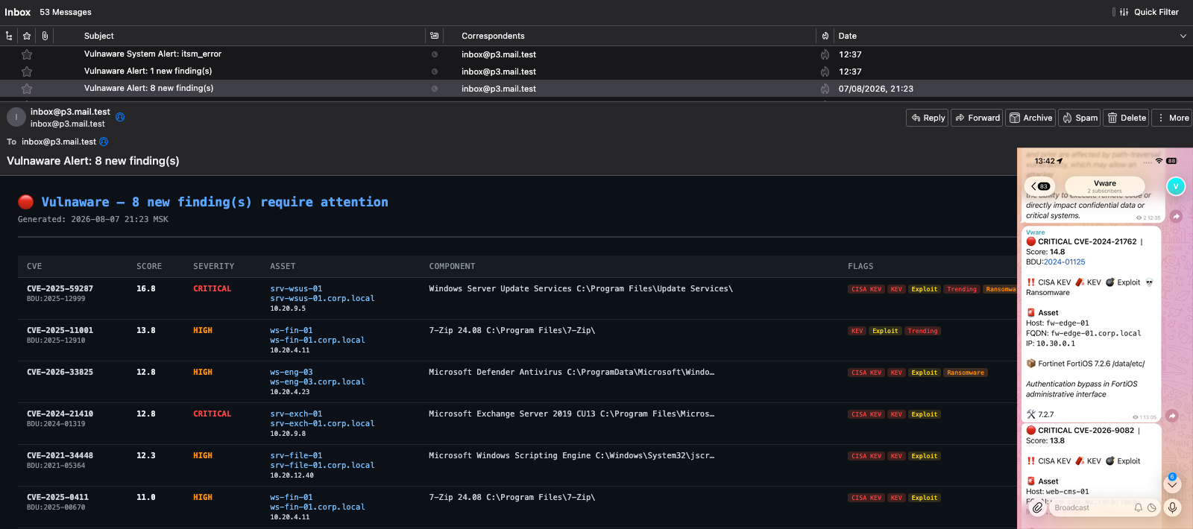
Task: Toggle read status dot for itsm_error message
Action: coord(435,54)
